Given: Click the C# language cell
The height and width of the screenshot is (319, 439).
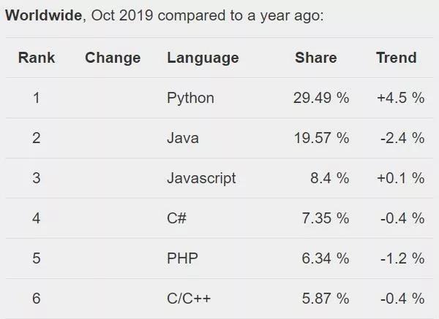Looking at the screenshot, I should (x=176, y=218).
